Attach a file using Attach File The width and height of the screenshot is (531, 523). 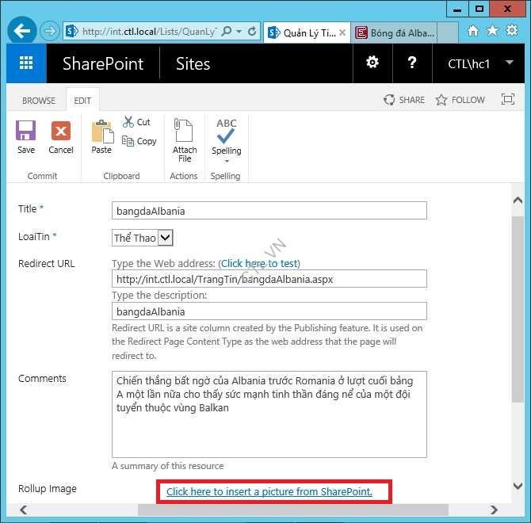(x=185, y=140)
